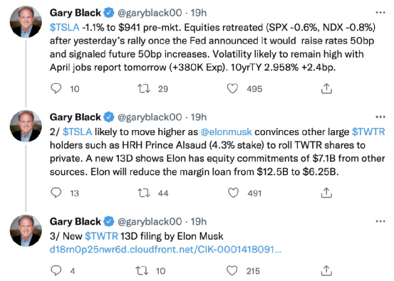This screenshot has width=394, height=281.
Task: Open more options on the second tweet
Action: (380, 117)
